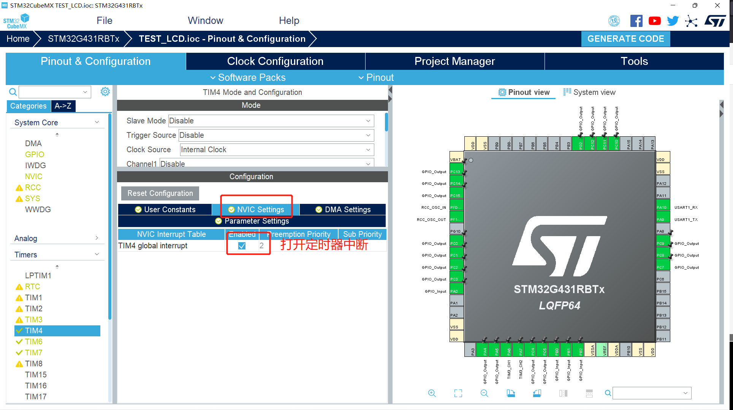Click the GENERATE CODE button

625,39
